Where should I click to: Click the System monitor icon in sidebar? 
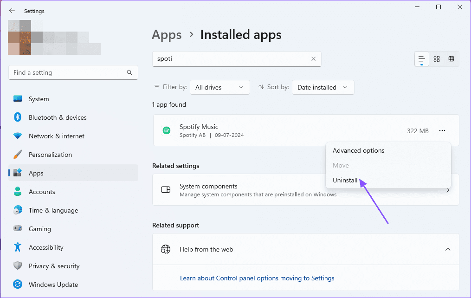pos(18,98)
